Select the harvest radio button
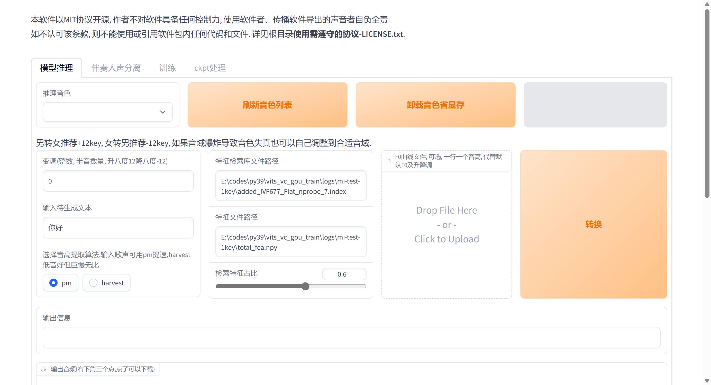Viewport: 711px width, 385px height. tap(93, 283)
